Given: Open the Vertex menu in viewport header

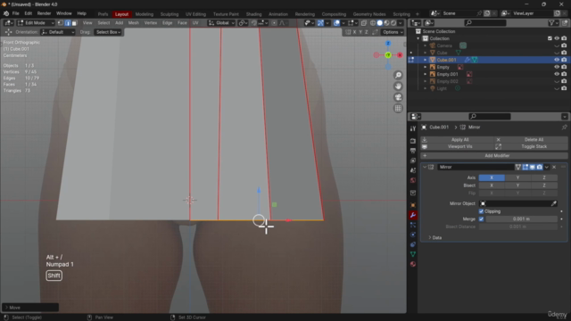Looking at the screenshot, I should [x=151, y=23].
